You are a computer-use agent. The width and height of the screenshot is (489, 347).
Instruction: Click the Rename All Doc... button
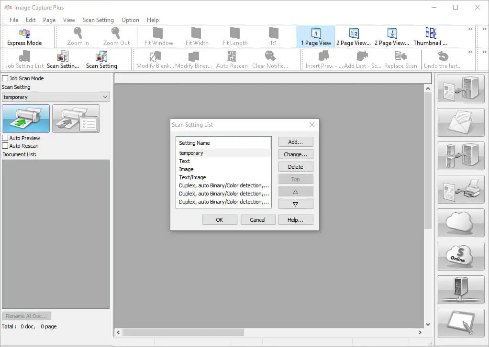click(x=26, y=316)
